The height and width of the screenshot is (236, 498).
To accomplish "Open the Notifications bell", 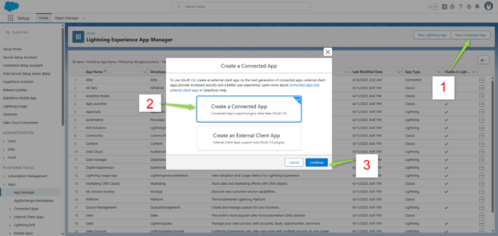I will pyautogui.click(x=477, y=6).
